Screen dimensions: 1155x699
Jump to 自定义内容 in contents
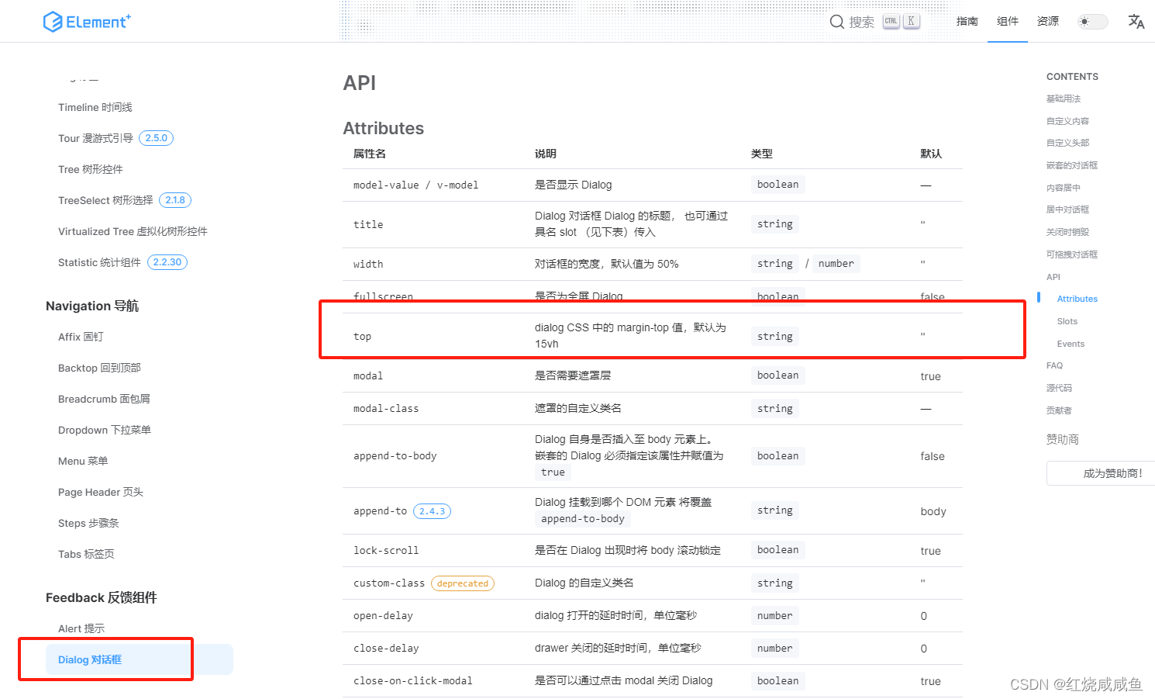tap(1067, 121)
